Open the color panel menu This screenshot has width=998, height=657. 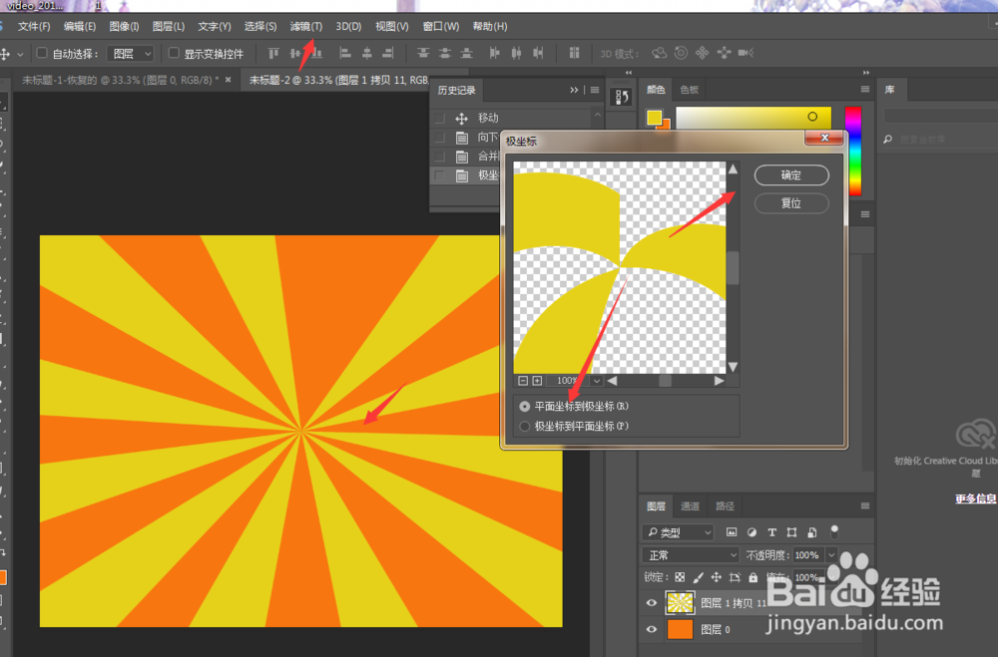(865, 90)
